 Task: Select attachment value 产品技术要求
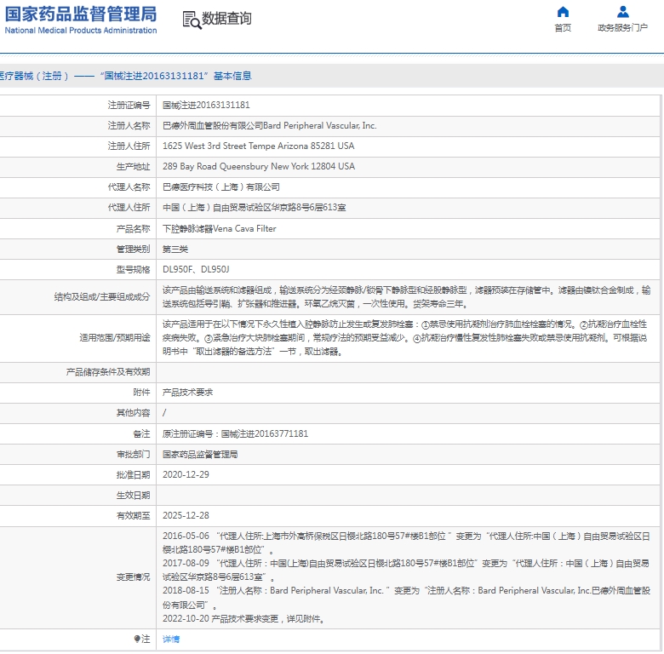click(x=187, y=393)
